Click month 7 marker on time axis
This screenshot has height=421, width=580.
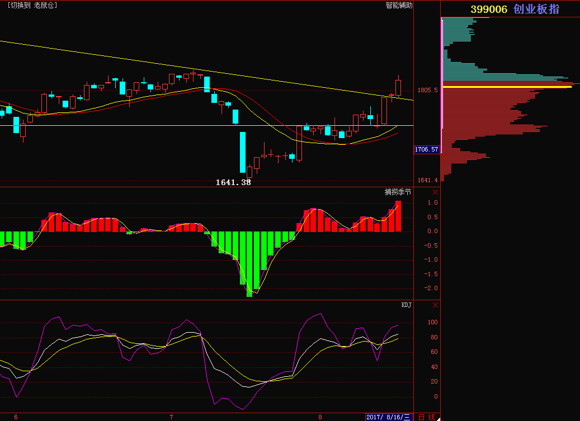171,417
